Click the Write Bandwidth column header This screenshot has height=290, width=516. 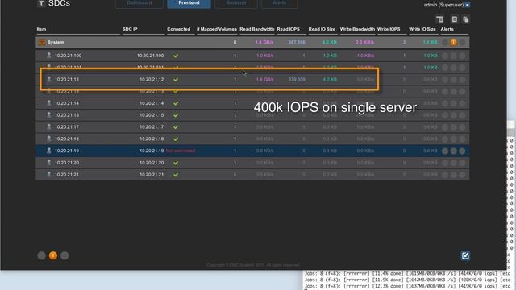357,29
